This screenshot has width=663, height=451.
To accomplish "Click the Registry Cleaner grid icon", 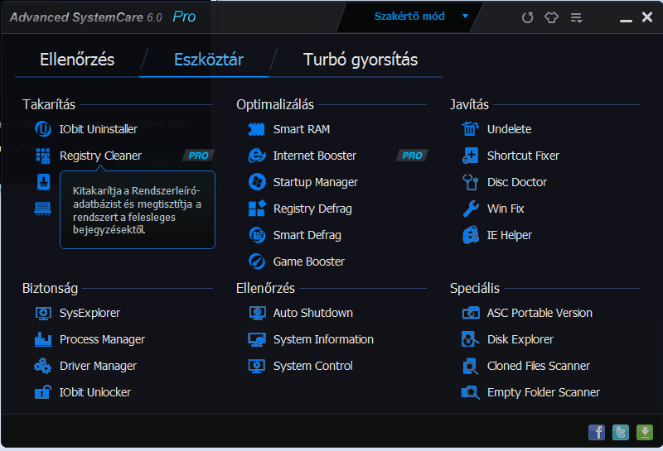I will tap(43, 156).
